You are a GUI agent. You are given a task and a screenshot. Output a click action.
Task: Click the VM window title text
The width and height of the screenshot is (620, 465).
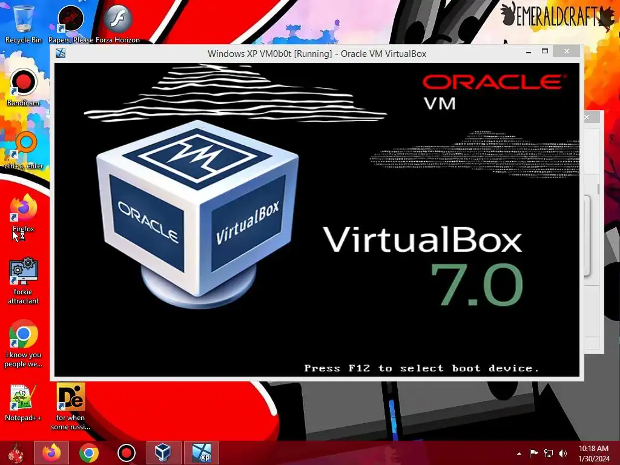tap(317, 54)
